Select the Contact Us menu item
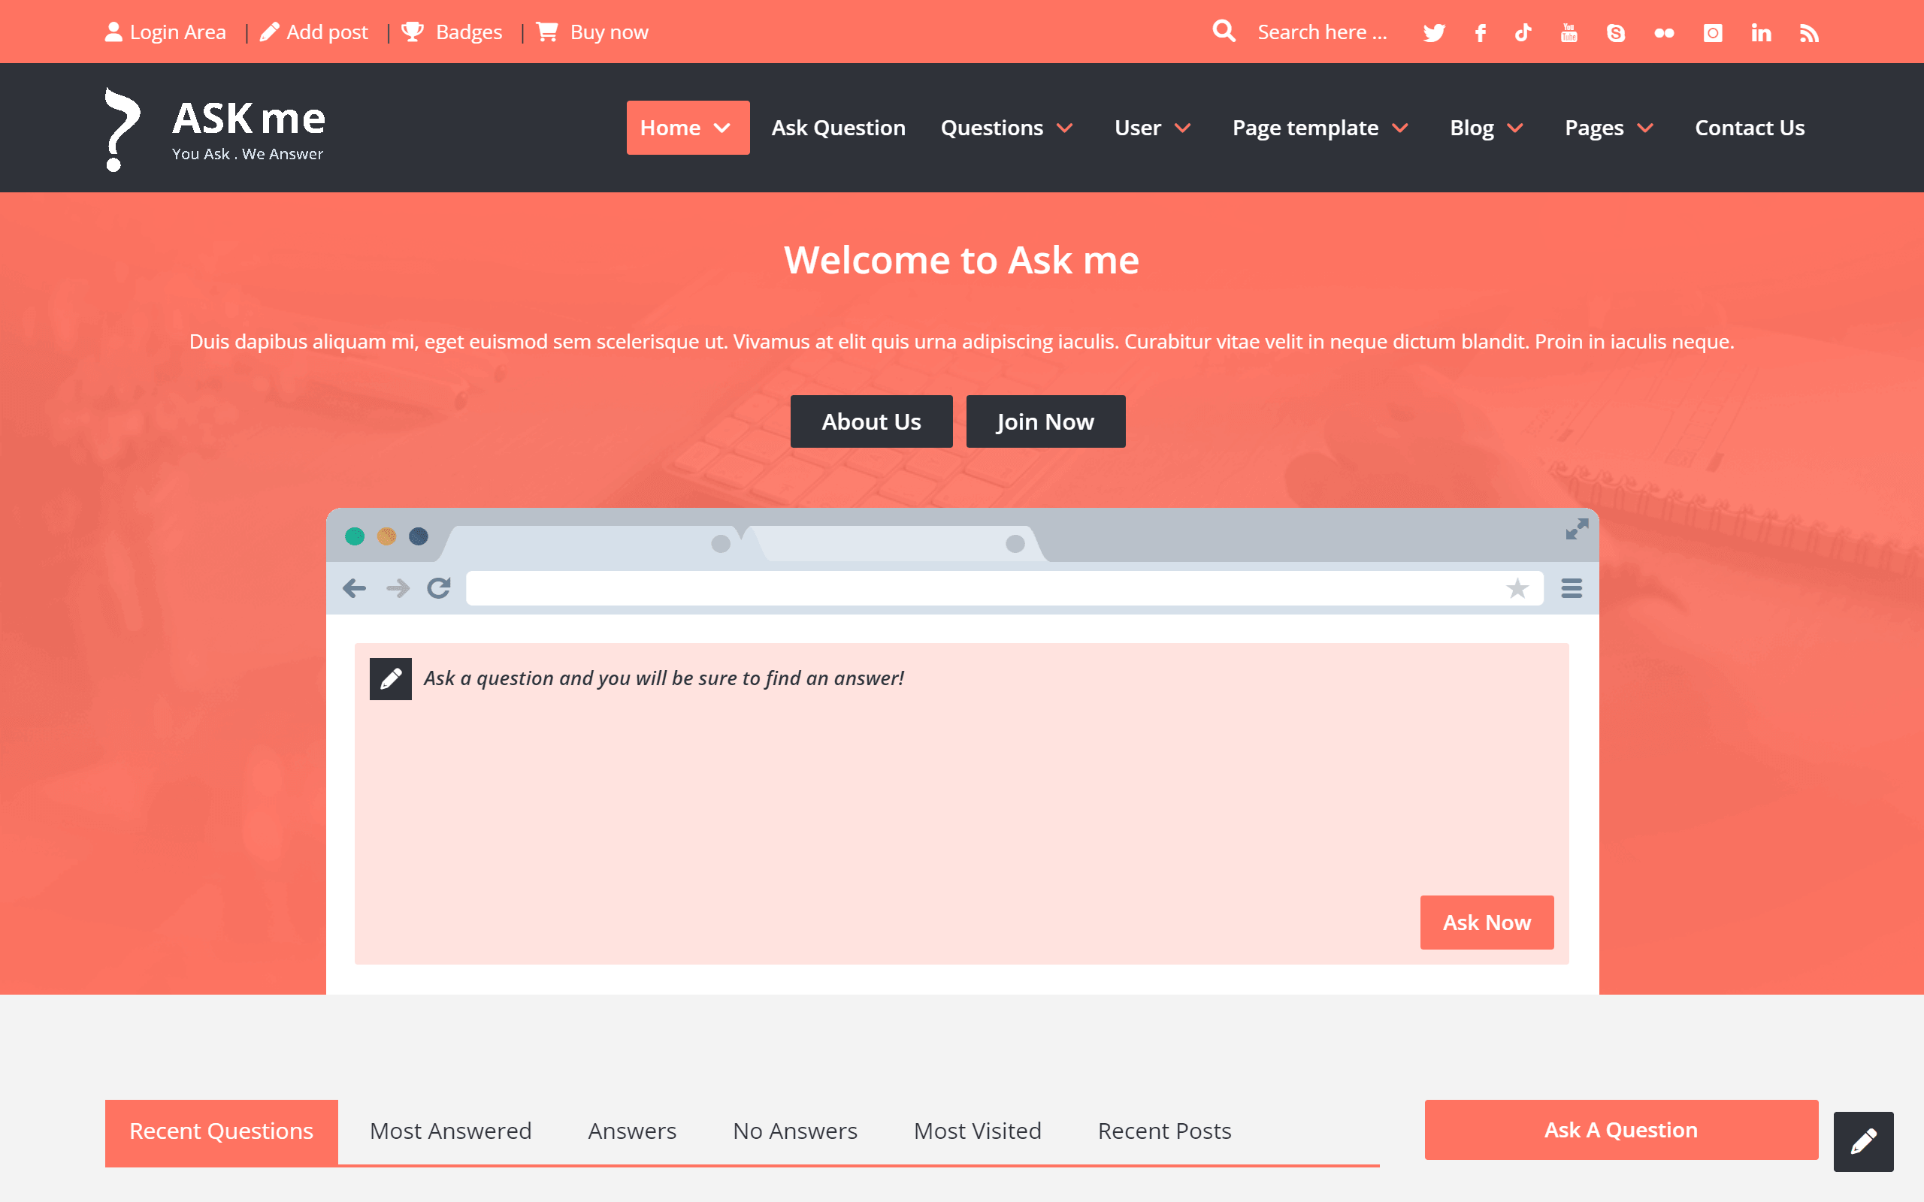This screenshot has width=1924, height=1202. coord(1749,127)
